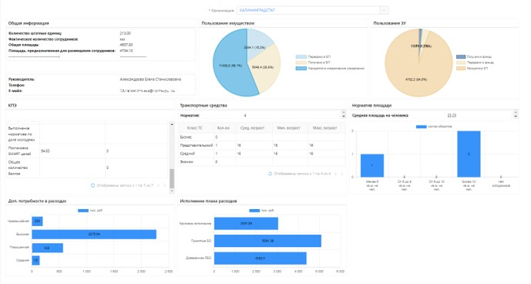This screenshot has width=531, height=284.
Task: Click the Повышенная bar in Доп. потребности chart
Action: (x=48, y=248)
